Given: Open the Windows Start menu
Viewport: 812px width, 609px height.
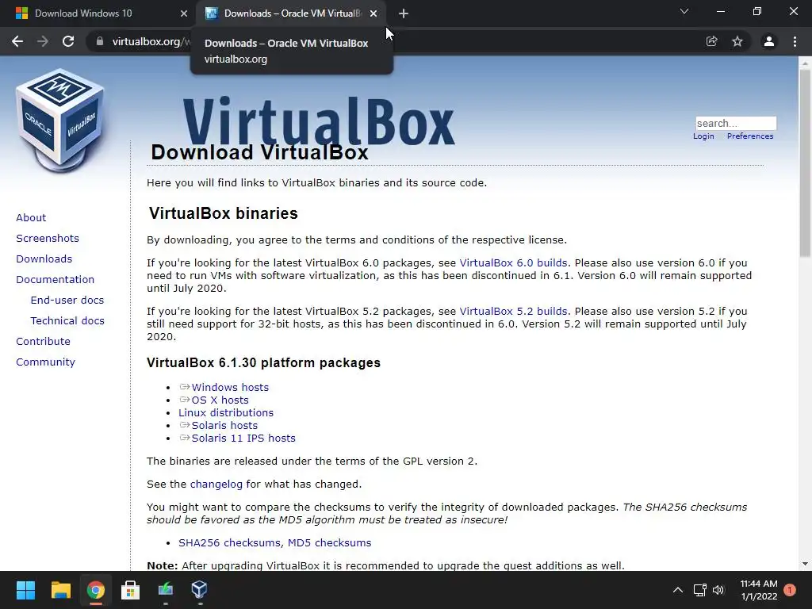Looking at the screenshot, I should tap(25, 590).
